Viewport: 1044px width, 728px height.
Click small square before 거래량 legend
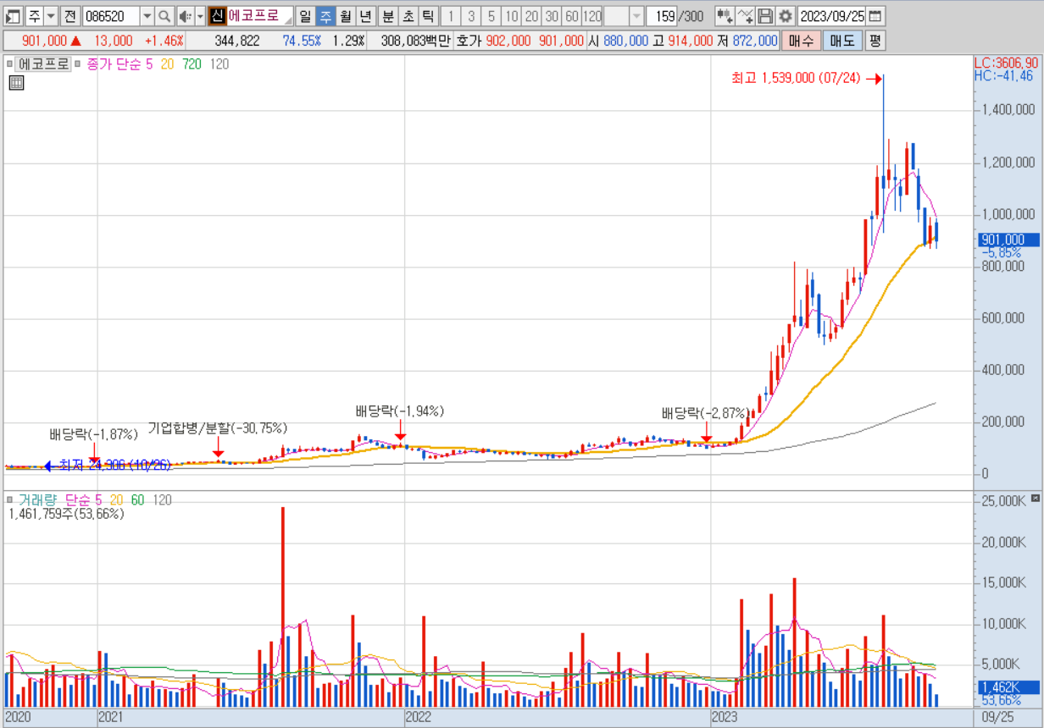[10, 500]
